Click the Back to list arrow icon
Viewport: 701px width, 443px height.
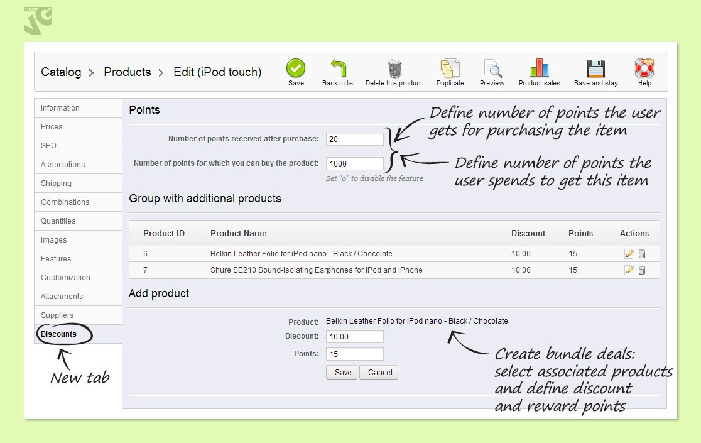coord(339,68)
